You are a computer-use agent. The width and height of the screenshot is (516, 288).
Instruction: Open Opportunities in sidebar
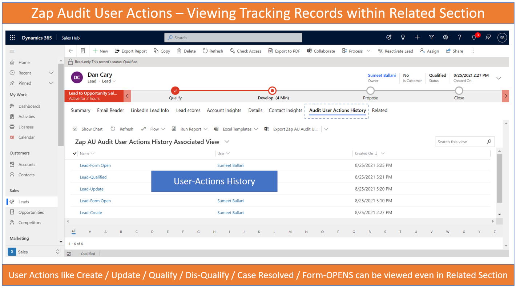tap(31, 212)
